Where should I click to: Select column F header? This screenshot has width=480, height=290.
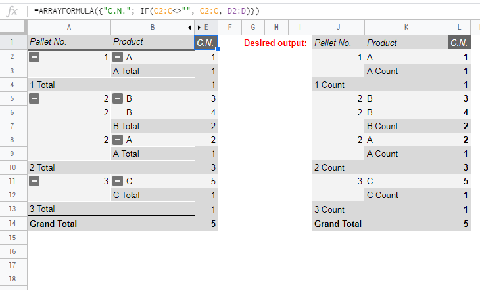[x=230, y=27]
